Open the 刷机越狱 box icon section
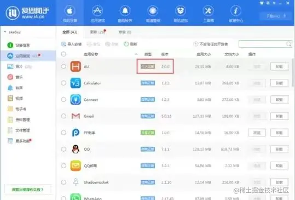 click(x=181, y=14)
